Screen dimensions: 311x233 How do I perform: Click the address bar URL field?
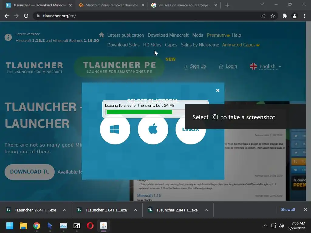tap(147, 16)
